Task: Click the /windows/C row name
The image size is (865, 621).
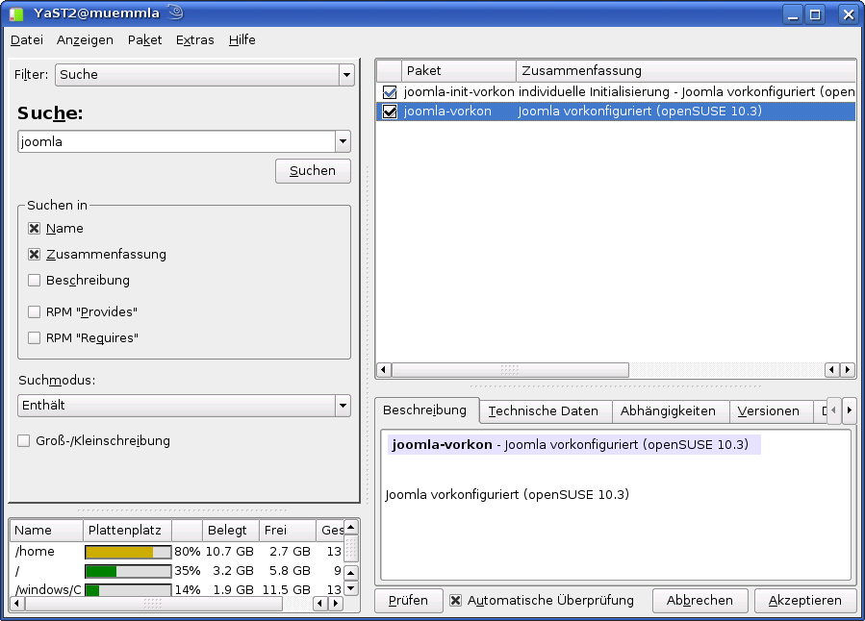Action: pyautogui.click(x=48, y=590)
